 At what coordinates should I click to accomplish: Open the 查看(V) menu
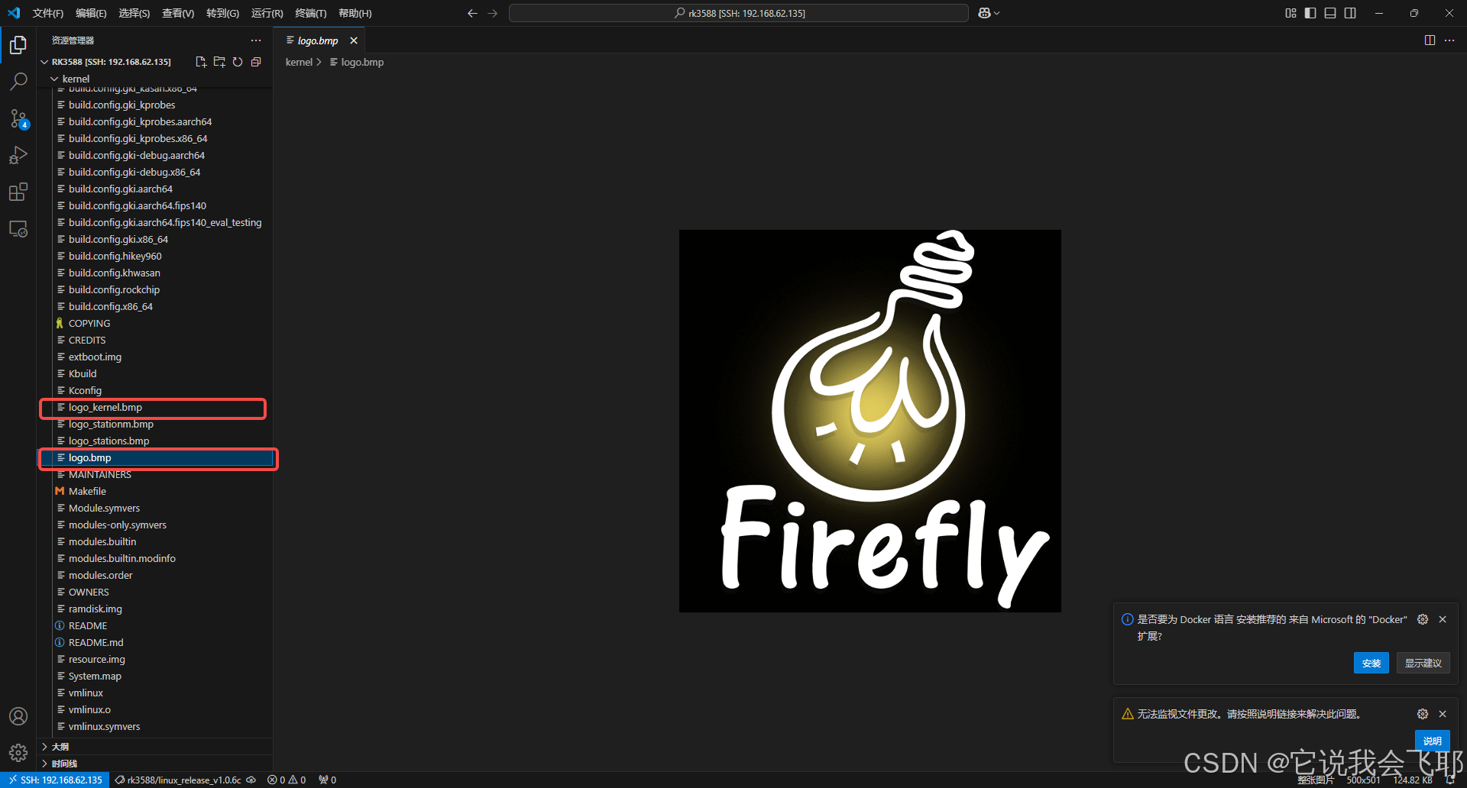tap(178, 13)
